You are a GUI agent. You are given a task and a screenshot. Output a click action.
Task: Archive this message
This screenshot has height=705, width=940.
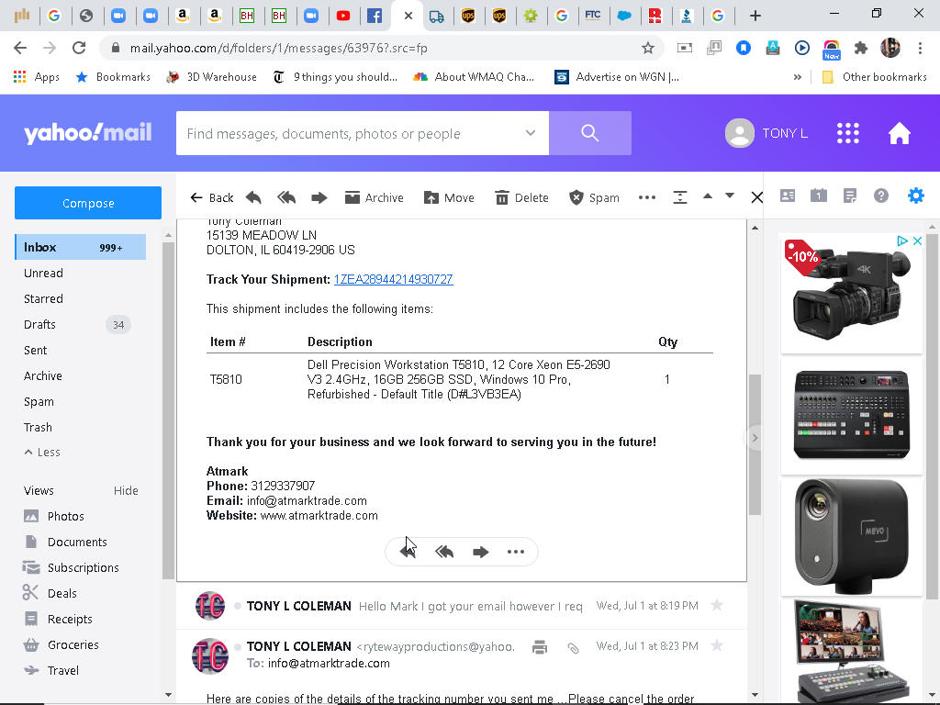point(375,197)
